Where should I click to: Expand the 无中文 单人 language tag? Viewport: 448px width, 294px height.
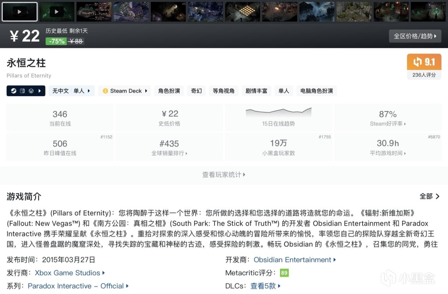click(71, 91)
